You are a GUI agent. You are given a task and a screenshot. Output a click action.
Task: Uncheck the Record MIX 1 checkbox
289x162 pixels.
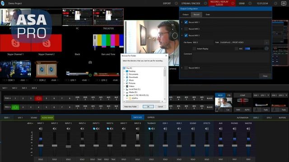pyautogui.click(x=186, y=22)
